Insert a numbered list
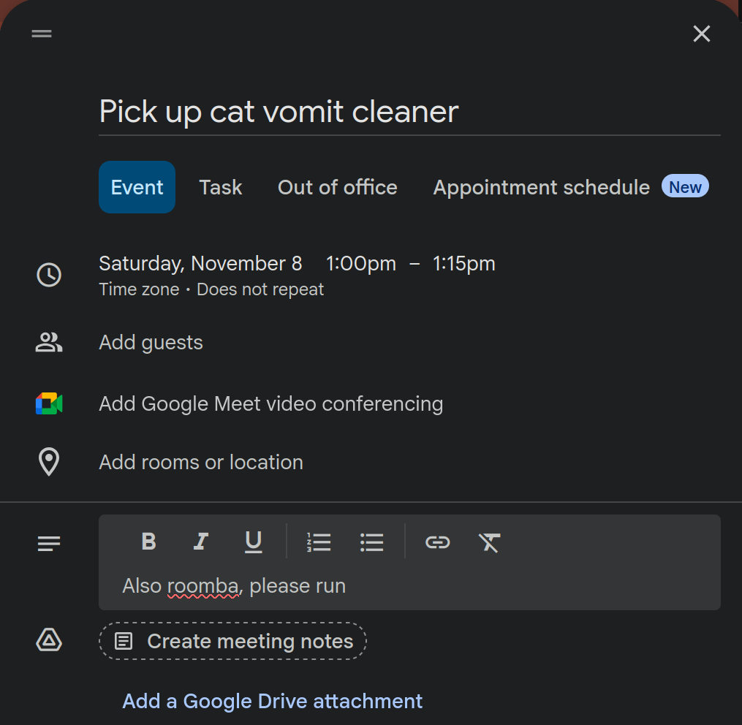Screen dimensions: 742x725 pos(319,542)
